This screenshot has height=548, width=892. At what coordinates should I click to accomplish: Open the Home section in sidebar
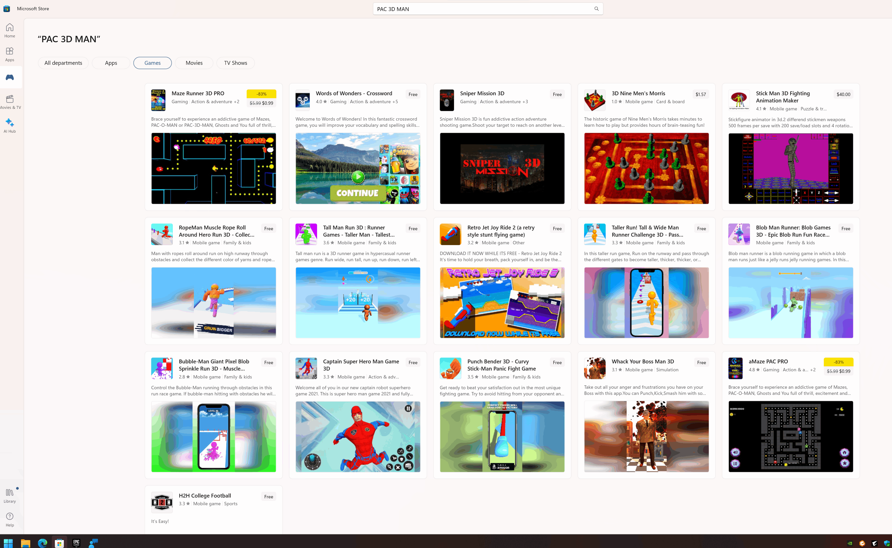pos(10,30)
